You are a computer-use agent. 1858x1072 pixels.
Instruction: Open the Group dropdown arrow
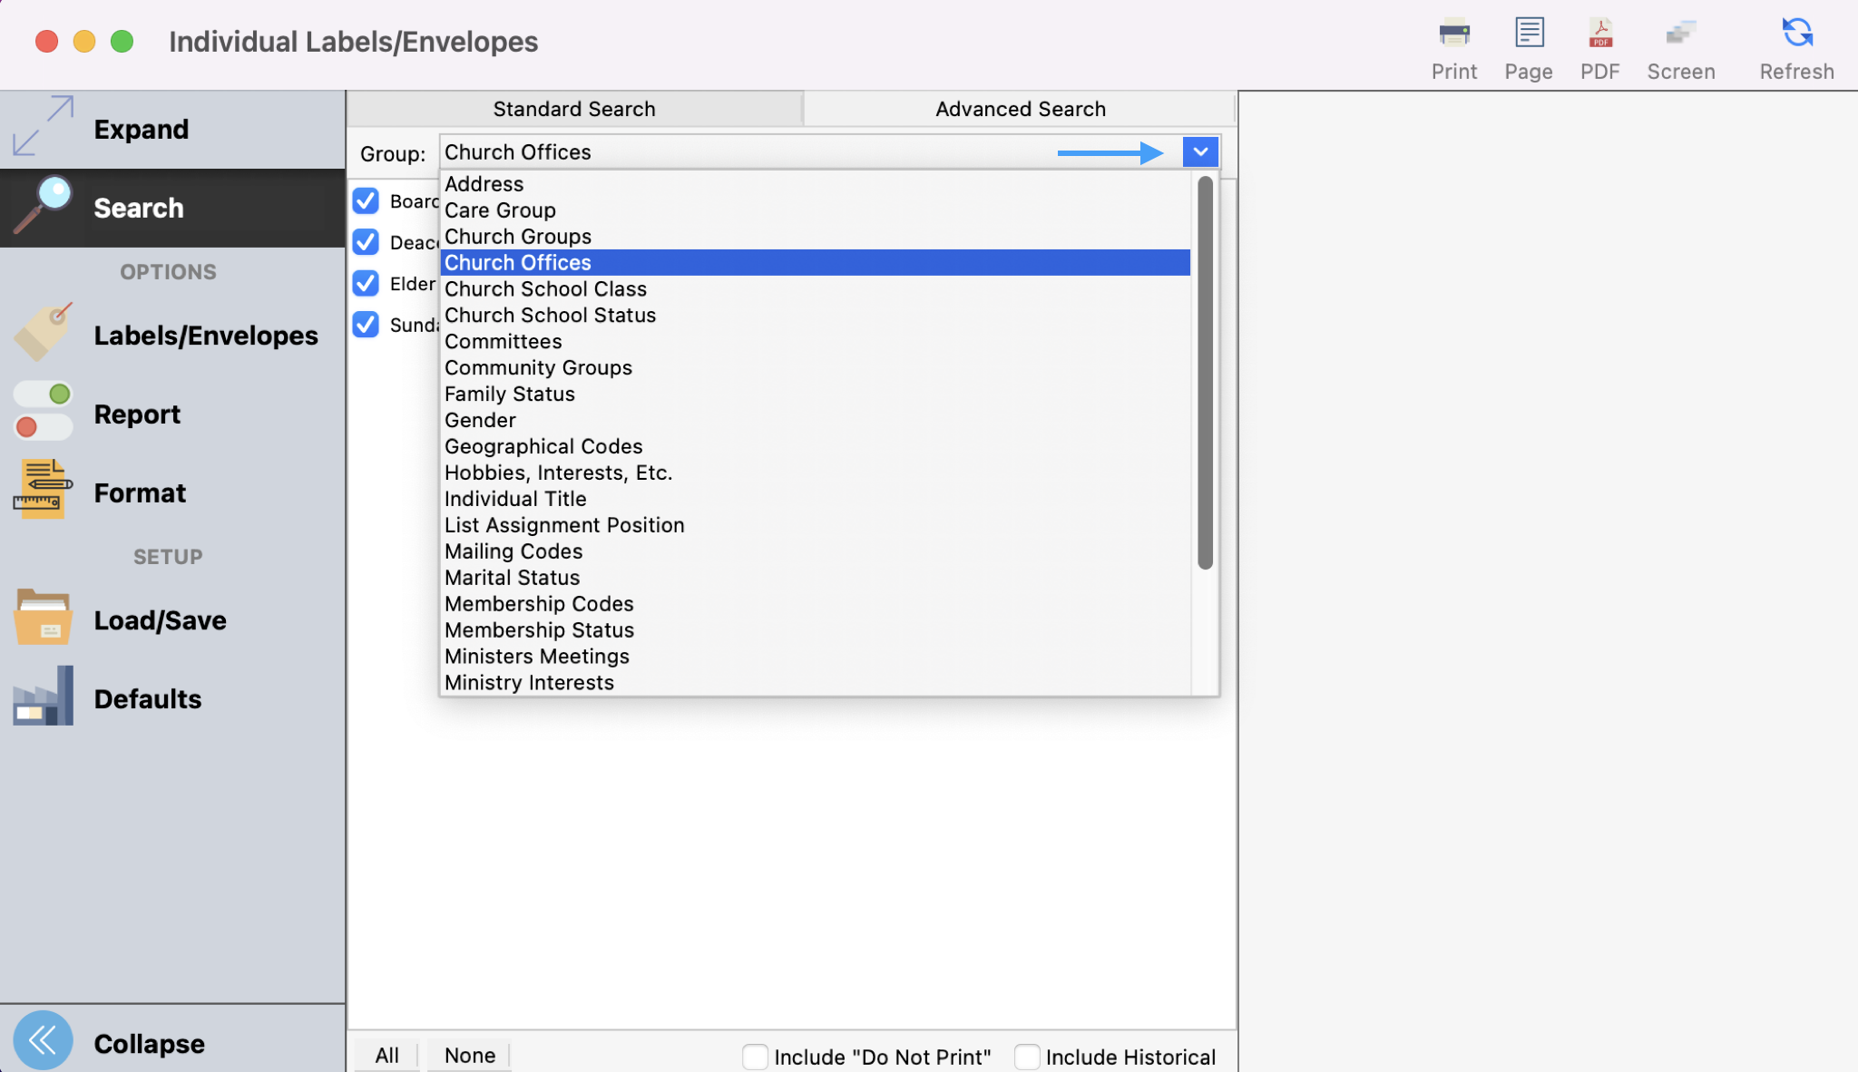coord(1198,151)
